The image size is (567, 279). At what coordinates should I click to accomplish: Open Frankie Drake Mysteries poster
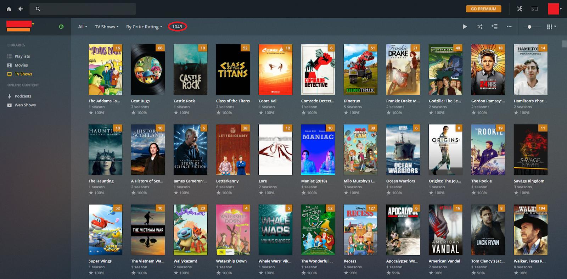click(x=403, y=69)
